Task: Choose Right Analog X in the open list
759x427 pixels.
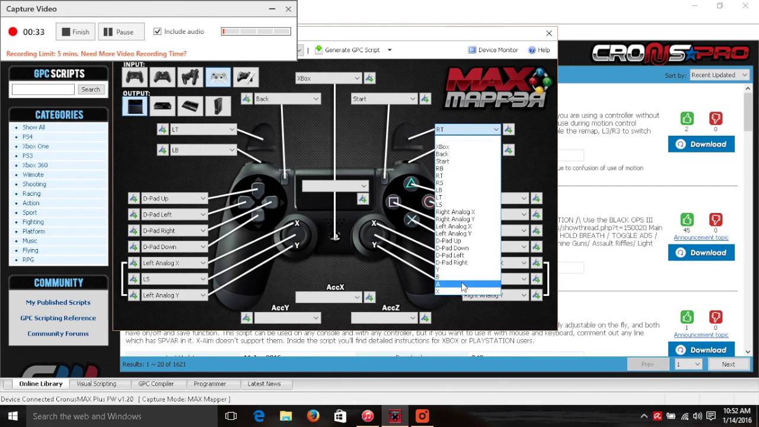Action: (x=468, y=212)
